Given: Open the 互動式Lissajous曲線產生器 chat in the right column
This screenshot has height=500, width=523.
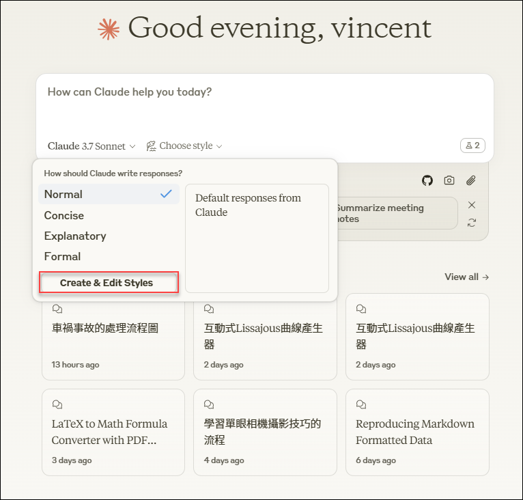Looking at the screenshot, I should [417, 337].
